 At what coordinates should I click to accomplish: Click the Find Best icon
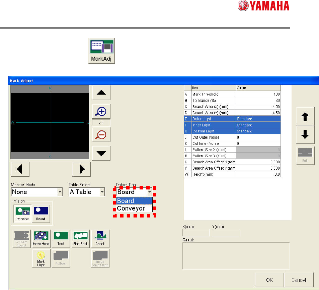pyautogui.click(x=80, y=238)
